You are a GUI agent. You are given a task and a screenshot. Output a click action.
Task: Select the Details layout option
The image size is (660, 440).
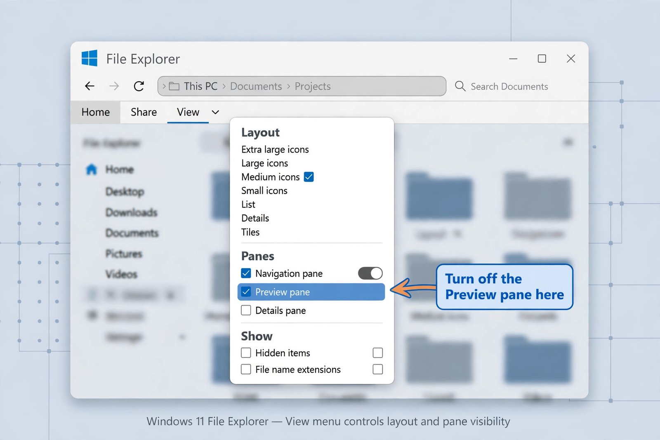(x=255, y=218)
